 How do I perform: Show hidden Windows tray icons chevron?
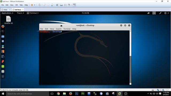pos(148,94)
